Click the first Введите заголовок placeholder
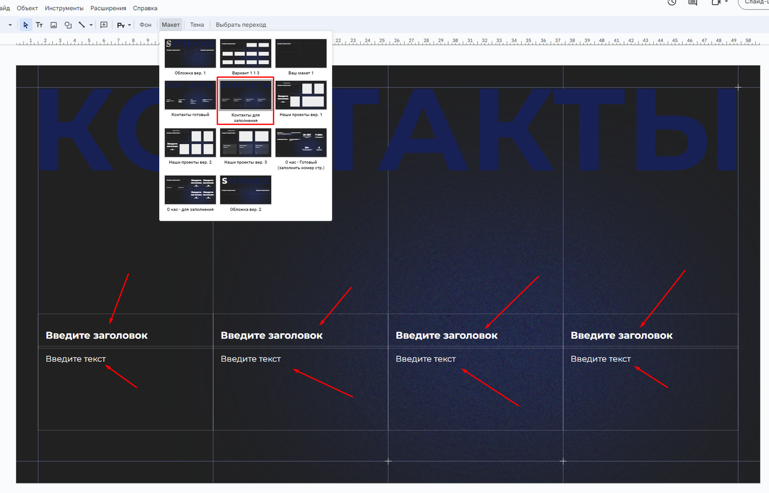The image size is (769, 493). [x=97, y=335]
